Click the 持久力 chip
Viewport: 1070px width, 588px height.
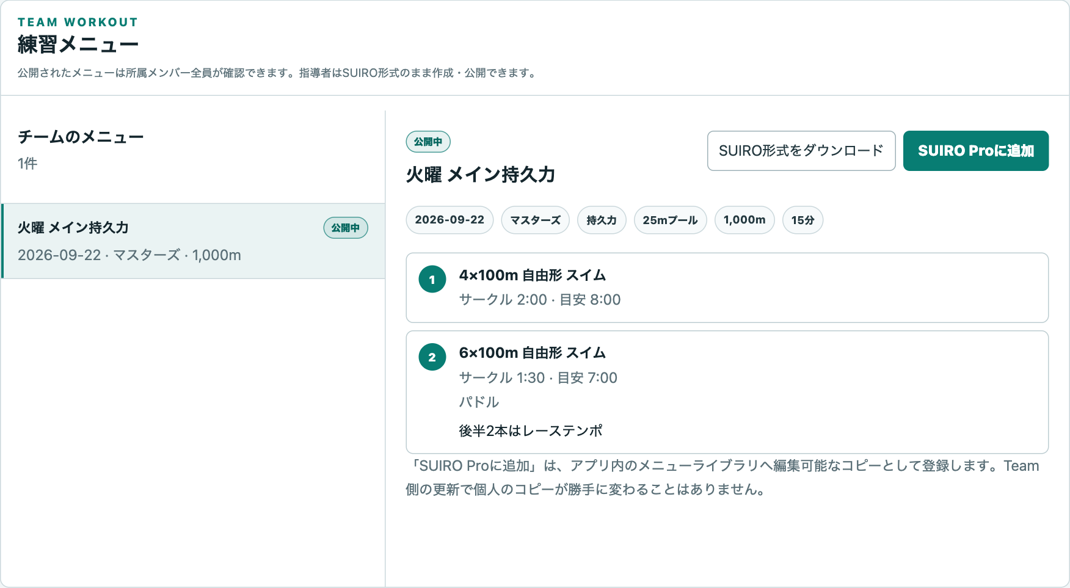[602, 220]
